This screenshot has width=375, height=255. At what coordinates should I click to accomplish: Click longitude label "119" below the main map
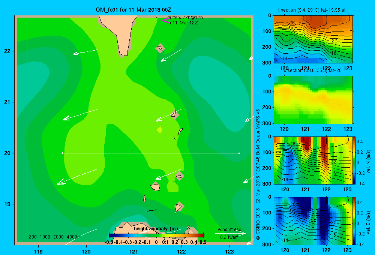[38, 251]
